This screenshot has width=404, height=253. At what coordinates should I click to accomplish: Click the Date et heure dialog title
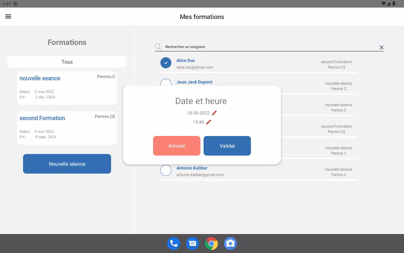tap(201, 101)
